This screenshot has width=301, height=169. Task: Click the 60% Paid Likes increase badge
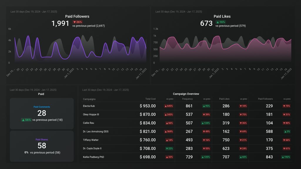tap(243, 157)
